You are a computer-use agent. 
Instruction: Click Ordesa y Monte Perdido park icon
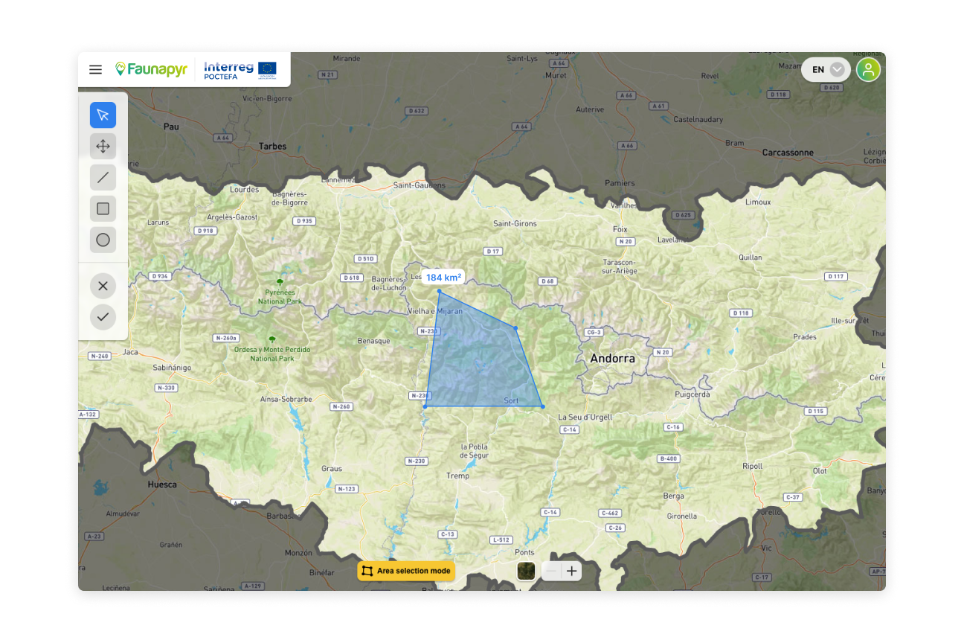pyautogui.click(x=271, y=339)
